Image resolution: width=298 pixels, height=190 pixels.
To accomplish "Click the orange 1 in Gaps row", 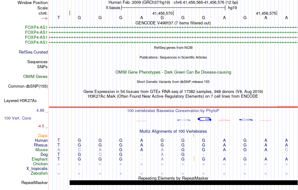I will pyautogui.click(x=194, y=136).
